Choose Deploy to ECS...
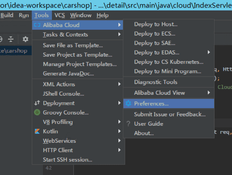This screenshot has height=175, width=232. (x=169, y=34)
